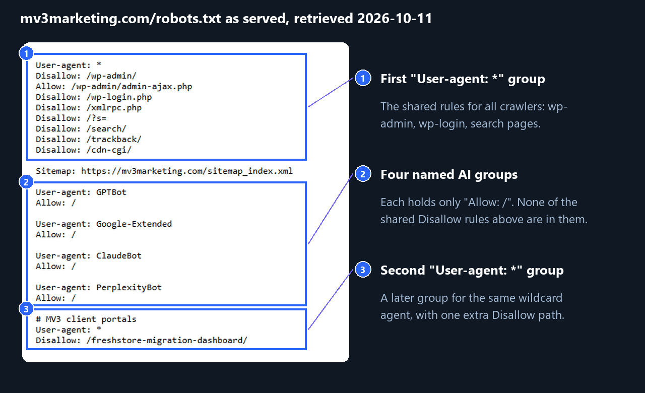Select the "Disallow: /wp-login.php" line
Image resolution: width=645 pixels, height=393 pixels.
coord(94,97)
